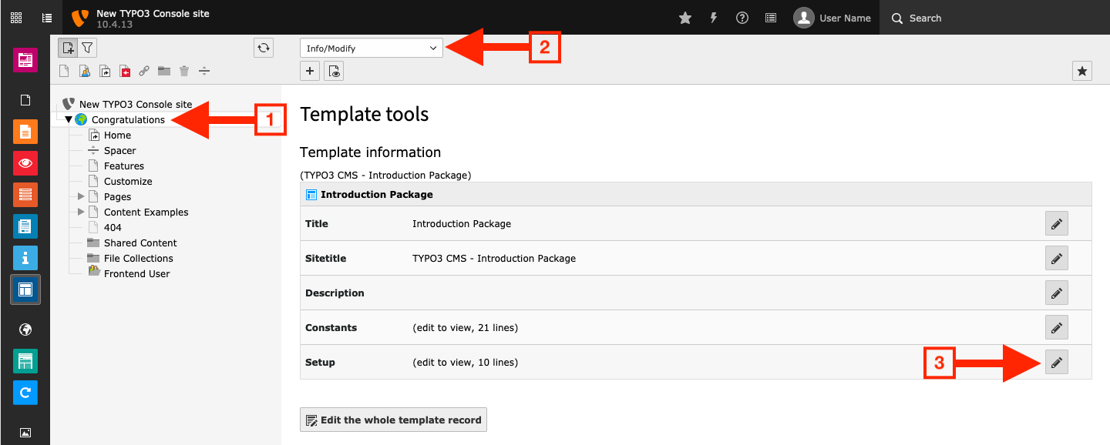The width and height of the screenshot is (1110, 445).
Task: Open the View module eye icon
Action: click(25, 163)
